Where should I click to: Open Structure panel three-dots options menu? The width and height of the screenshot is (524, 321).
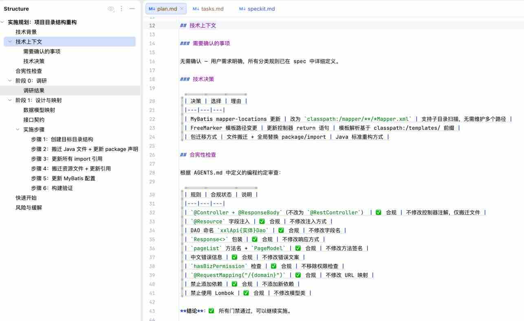pyautogui.click(x=121, y=9)
